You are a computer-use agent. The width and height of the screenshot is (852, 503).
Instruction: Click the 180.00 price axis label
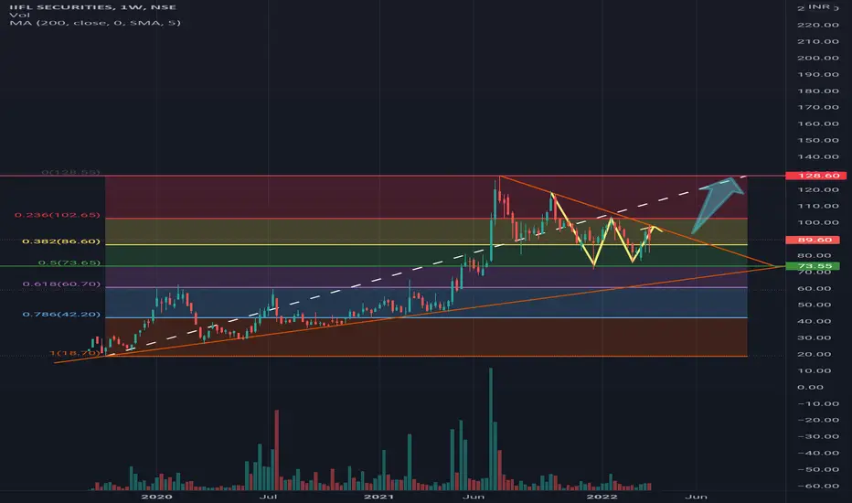tap(818, 91)
